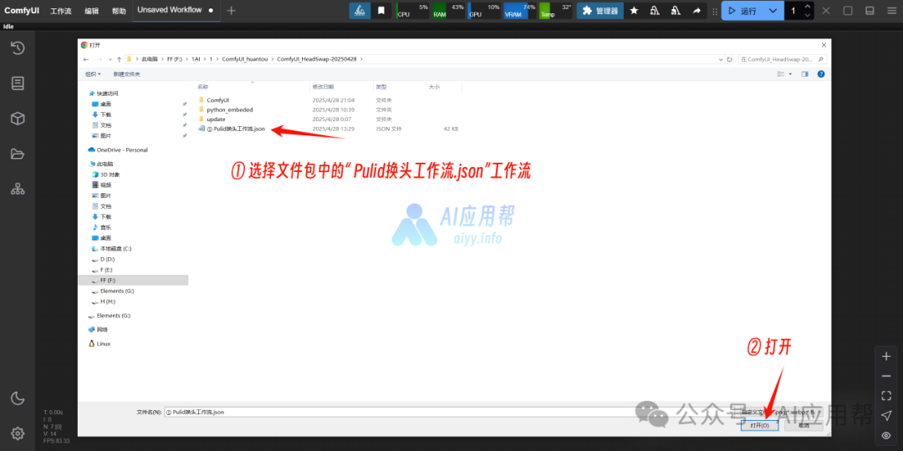This screenshot has height=451, width=903.
Task: Click the star icon beside 管理器
Action: (x=634, y=11)
